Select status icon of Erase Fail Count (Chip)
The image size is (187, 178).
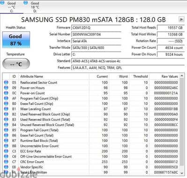pos(6,104)
